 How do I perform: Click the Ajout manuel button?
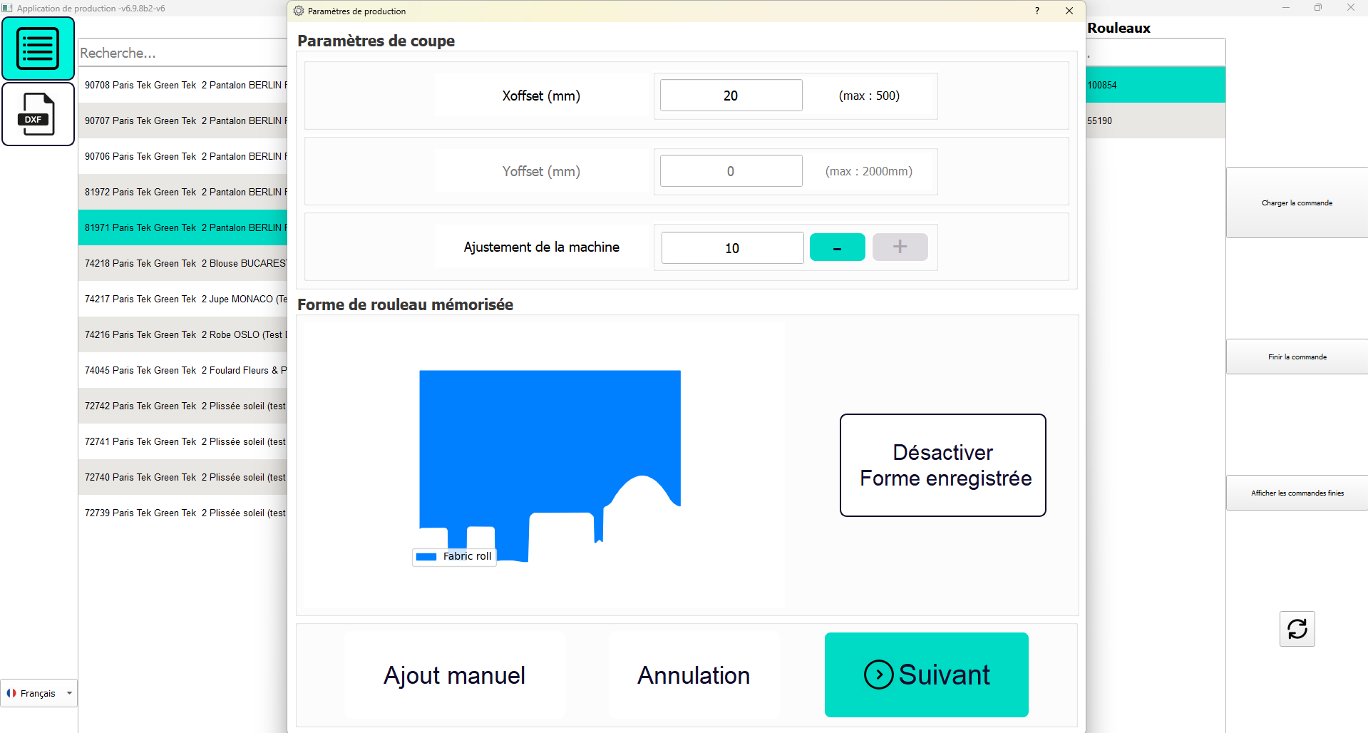coord(454,675)
